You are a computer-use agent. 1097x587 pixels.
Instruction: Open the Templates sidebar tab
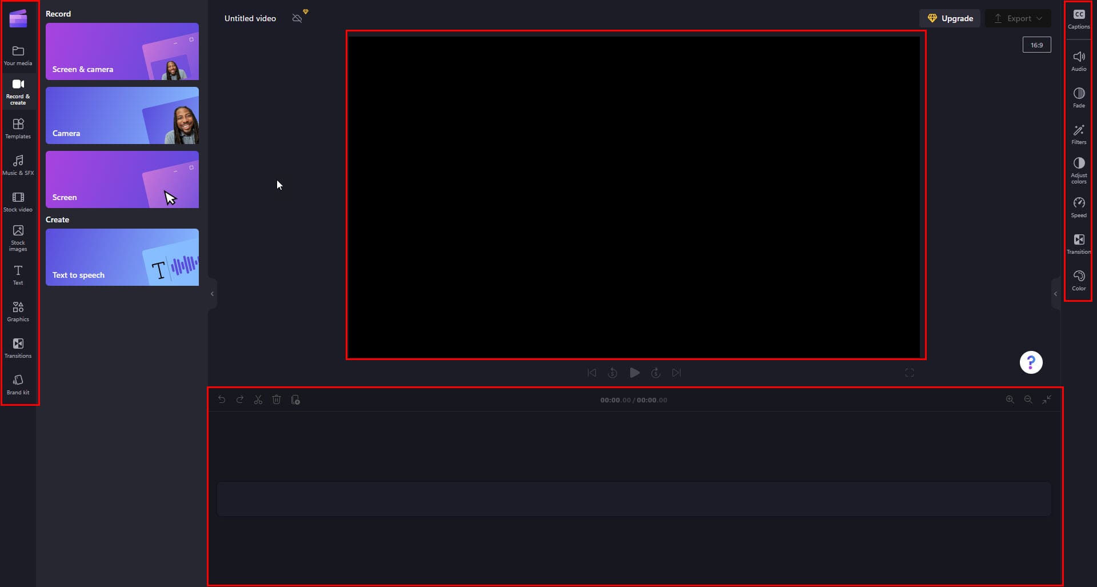(x=18, y=129)
